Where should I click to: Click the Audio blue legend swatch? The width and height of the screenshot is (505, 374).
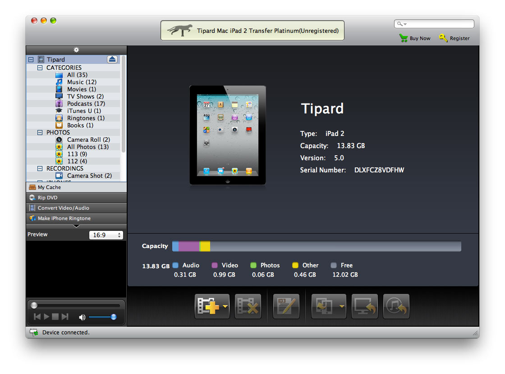[x=175, y=265]
